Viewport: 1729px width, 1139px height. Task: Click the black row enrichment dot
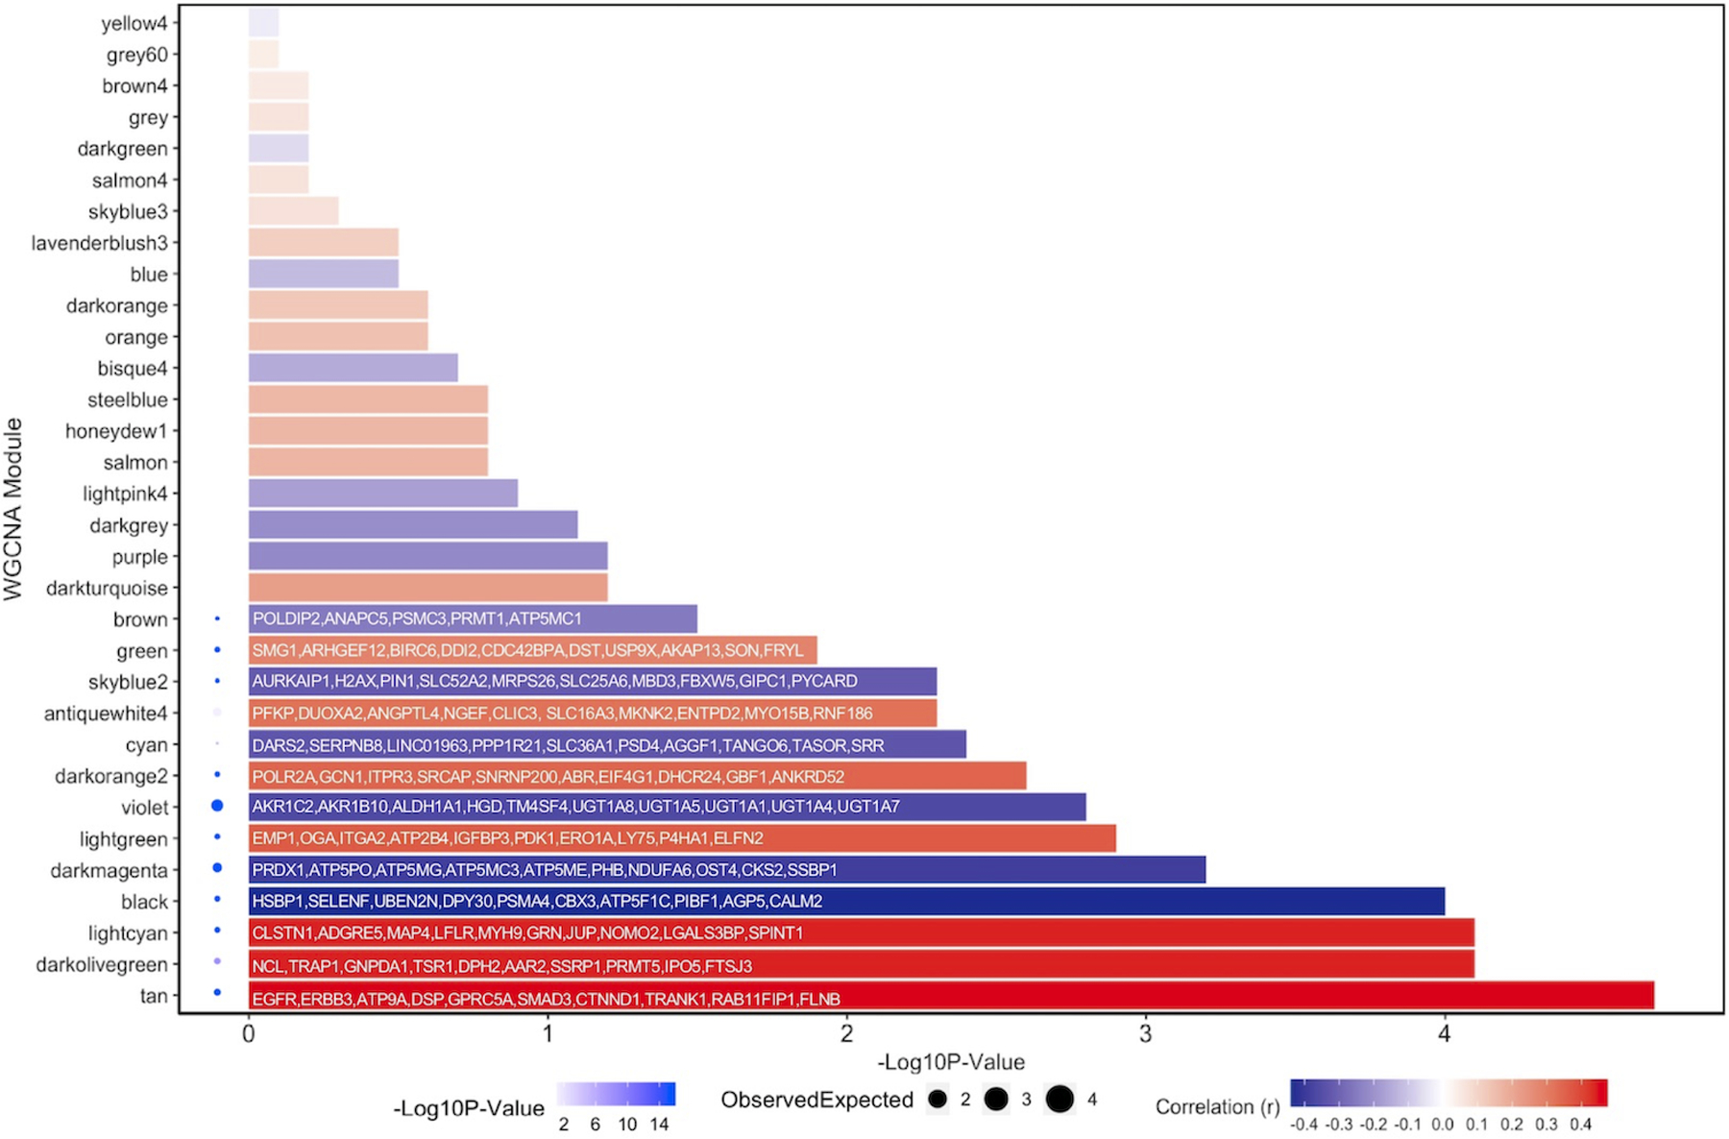tap(217, 900)
